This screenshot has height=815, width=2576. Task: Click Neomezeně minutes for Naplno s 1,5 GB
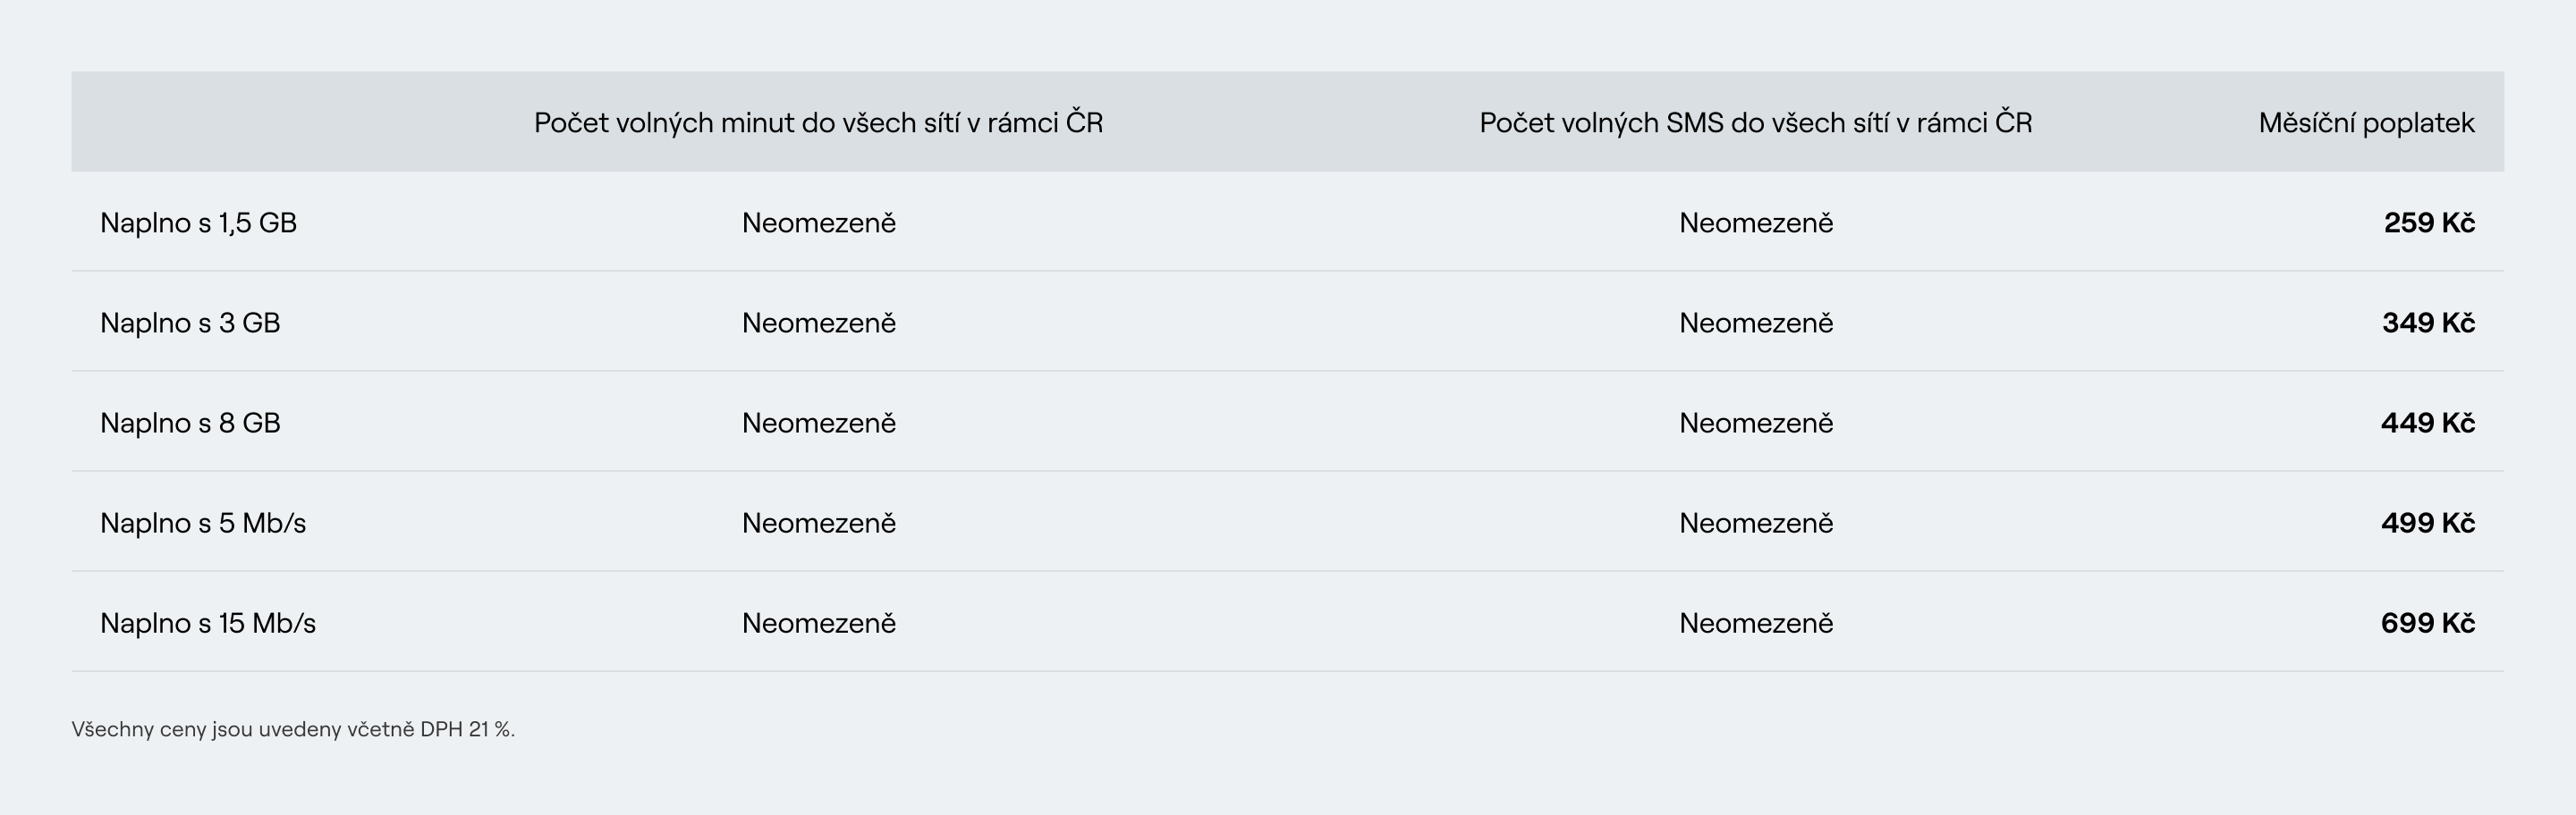818,222
